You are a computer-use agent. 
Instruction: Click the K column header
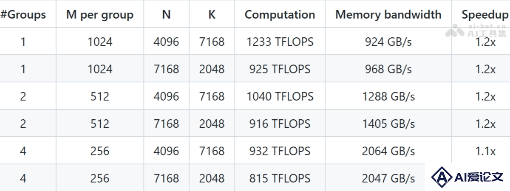coord(212,14)
